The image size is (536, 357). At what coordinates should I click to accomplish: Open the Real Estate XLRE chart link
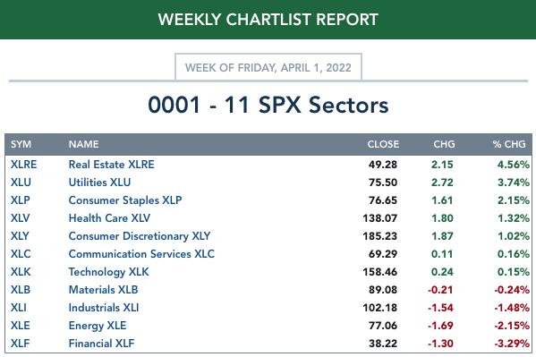tap(112, 165)
